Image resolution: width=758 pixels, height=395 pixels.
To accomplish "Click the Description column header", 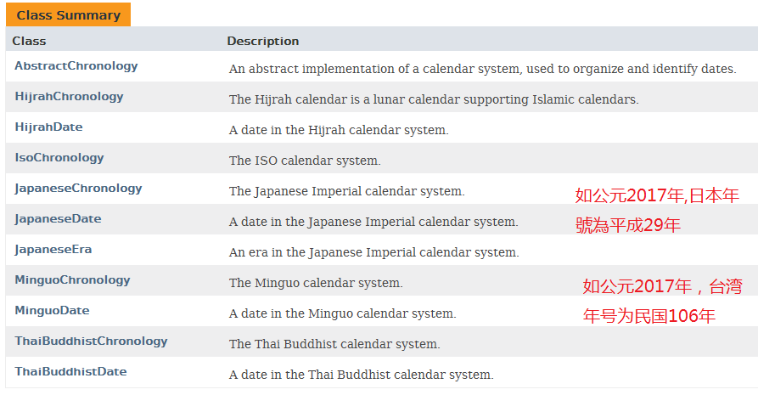I will pyautogui.click(x=263, y=41).
